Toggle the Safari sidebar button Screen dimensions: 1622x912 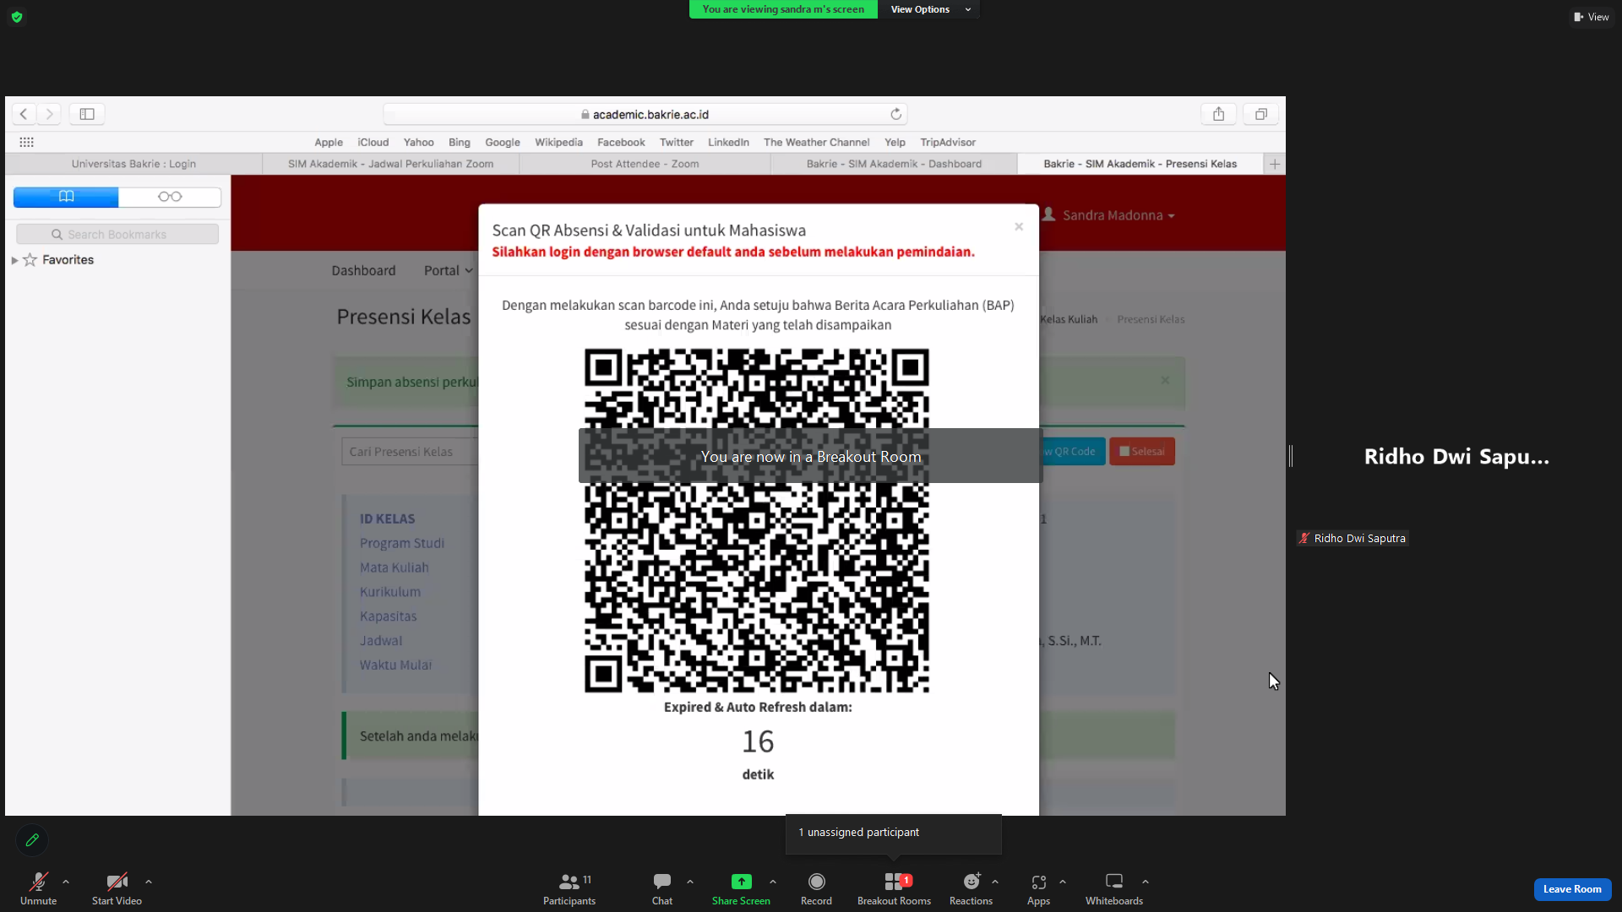click(87, 114)
